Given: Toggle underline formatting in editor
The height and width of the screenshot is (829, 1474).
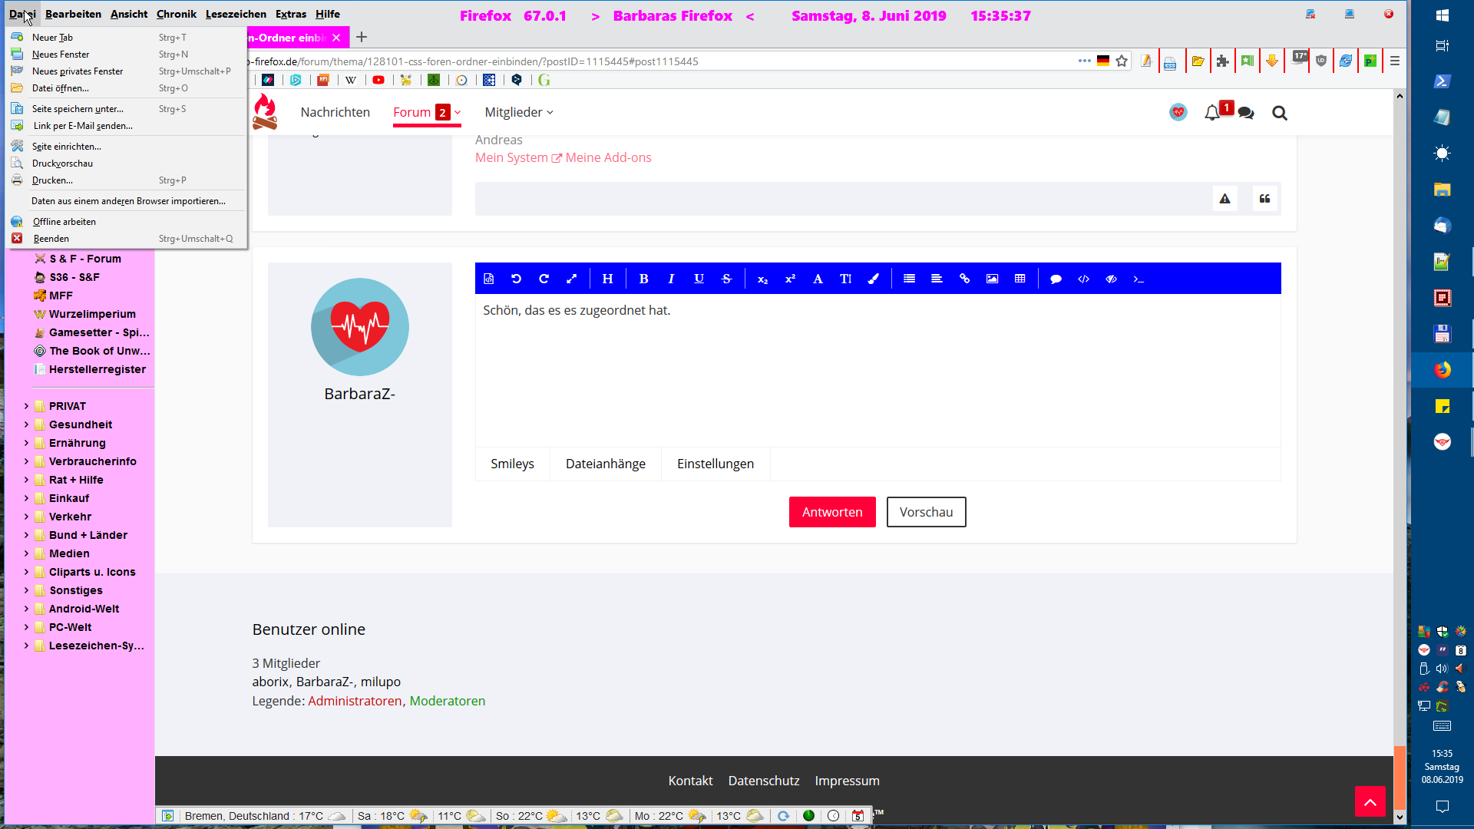Looking at the screenshot, I should [699, 279].
